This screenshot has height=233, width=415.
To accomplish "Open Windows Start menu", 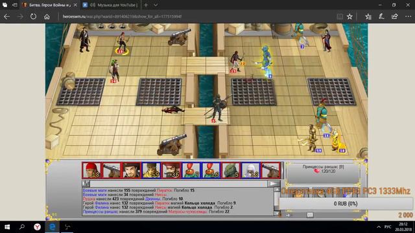I will pyautogui.click(x=7, y=227).
